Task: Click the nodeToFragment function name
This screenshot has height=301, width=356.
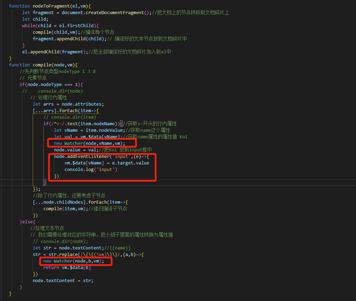Action: [52, 6]
